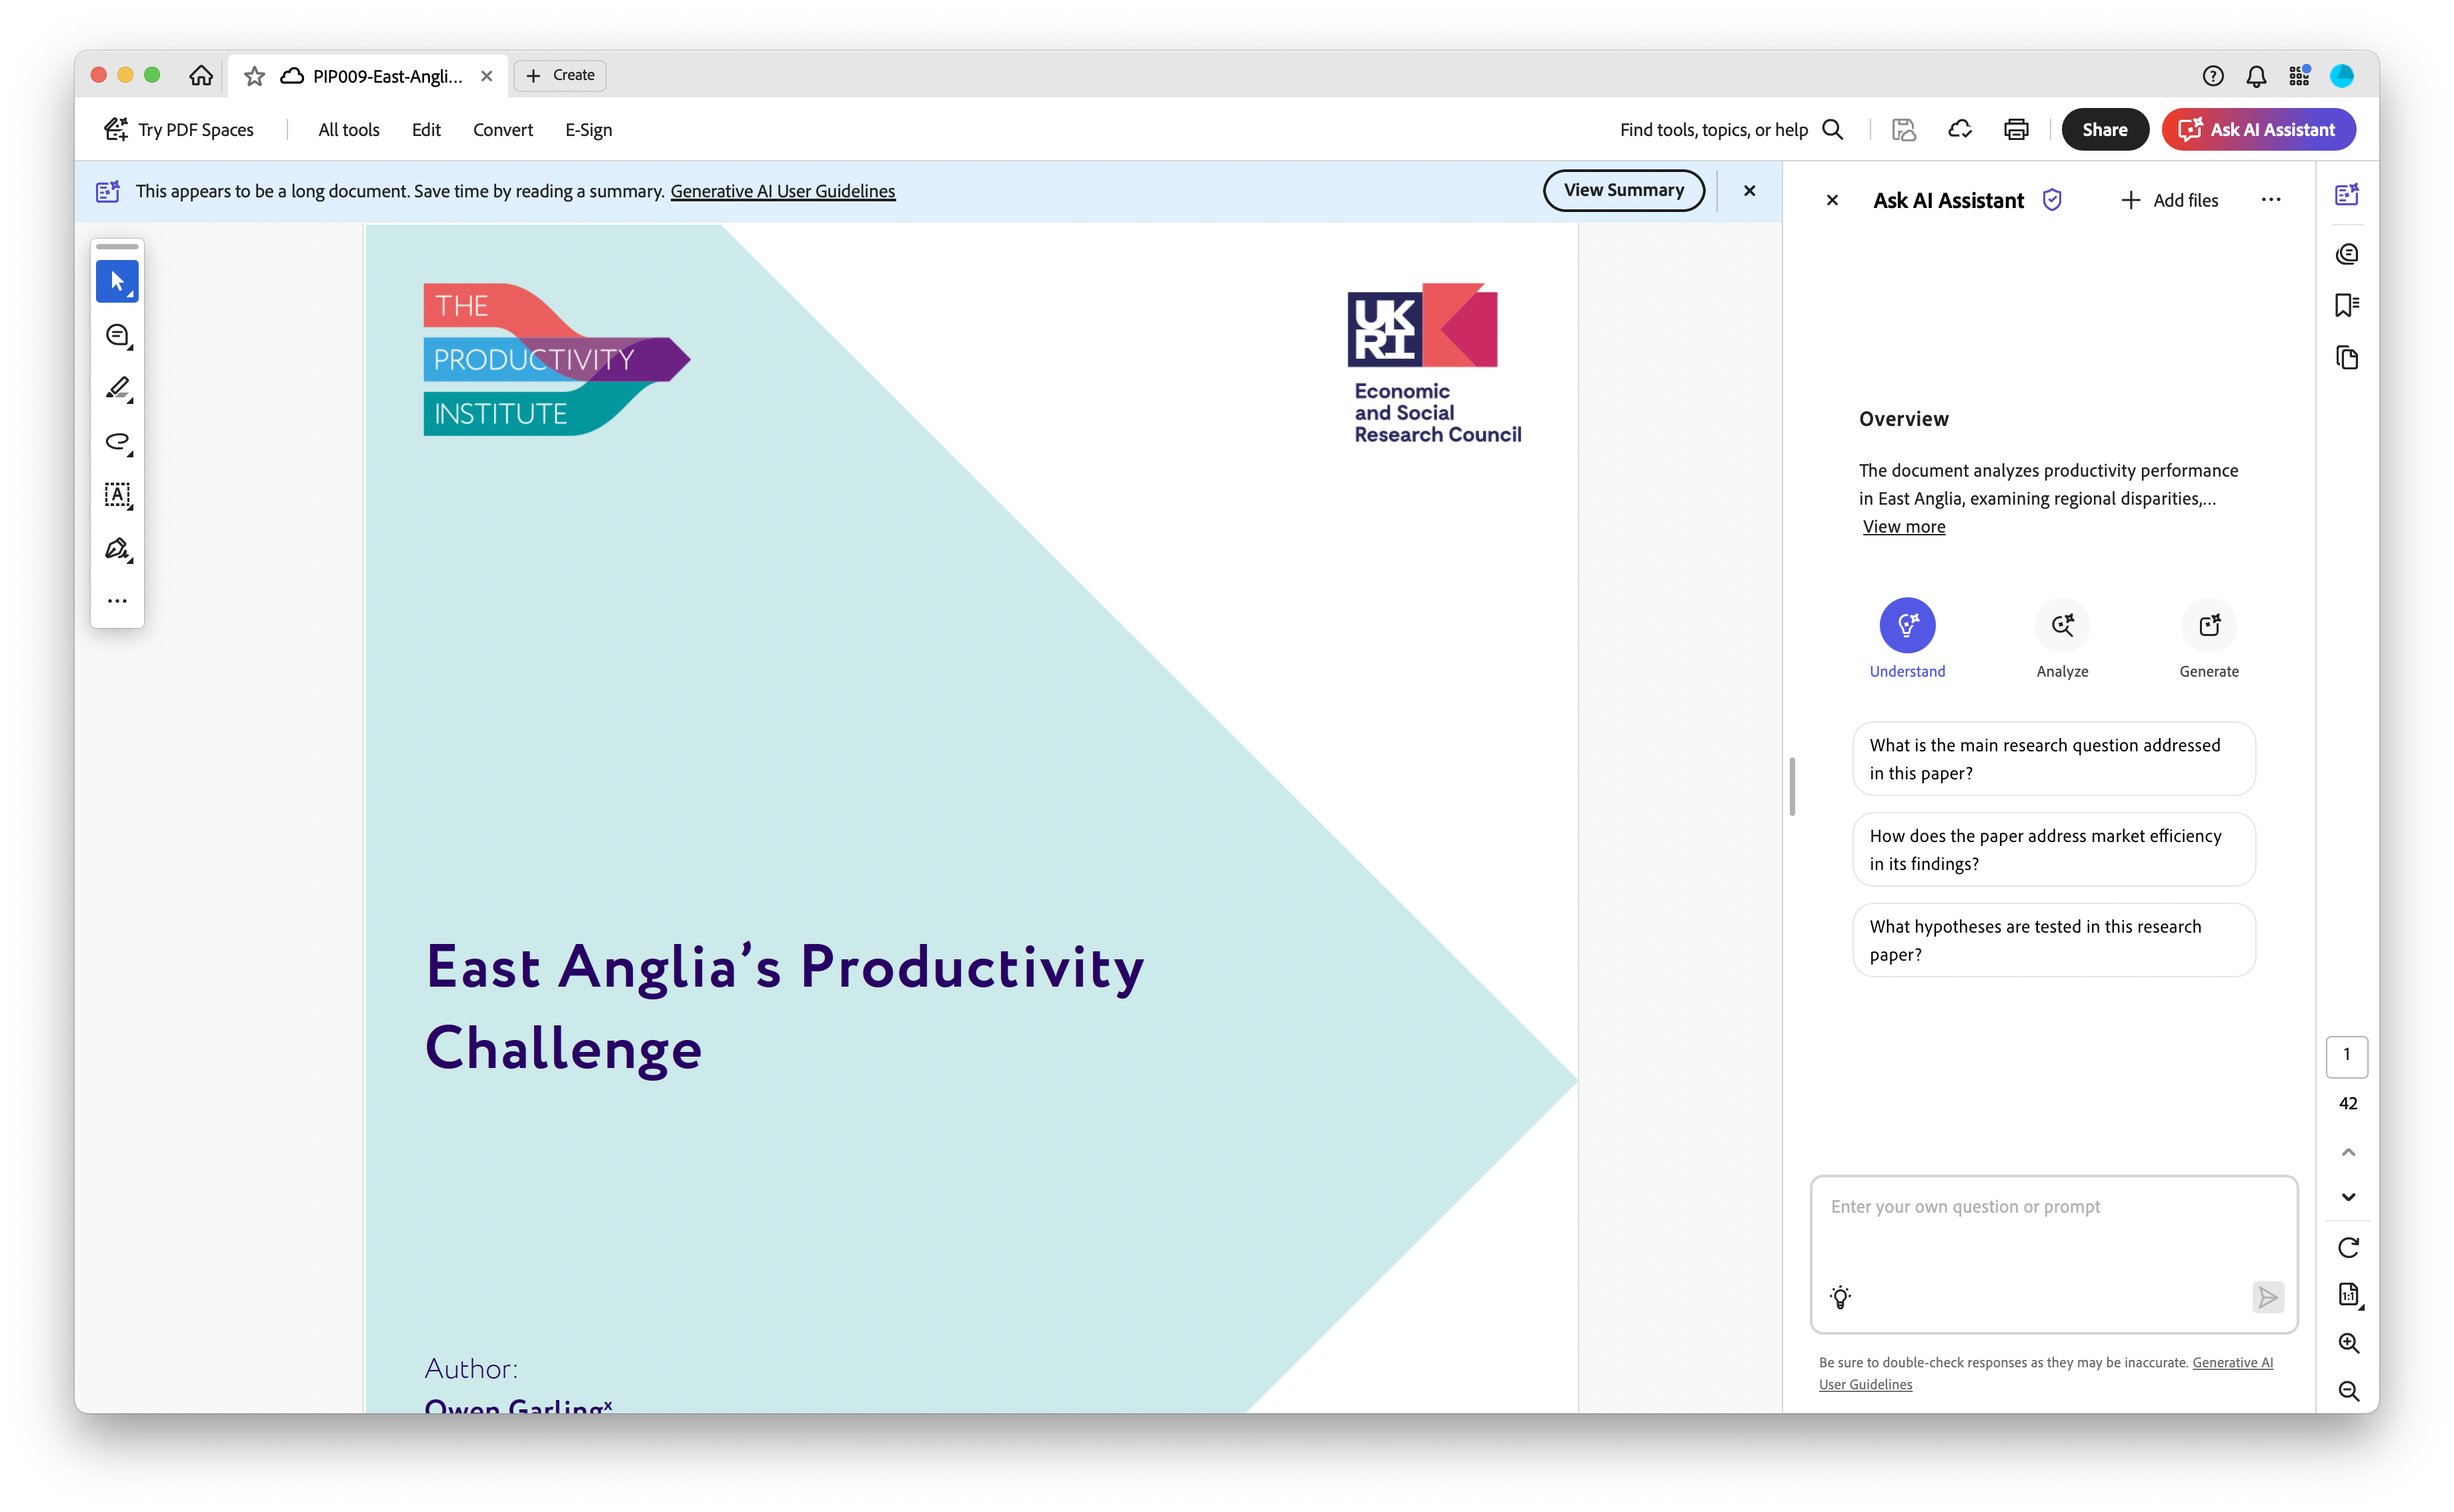Select the Understand mode in AI Assistant
Viewport: 2454px width, 1512px height.
(1907, 625)
